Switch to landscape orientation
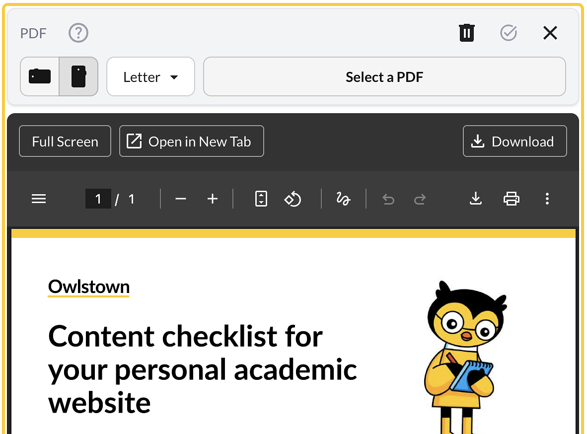 tap(40, 76)
